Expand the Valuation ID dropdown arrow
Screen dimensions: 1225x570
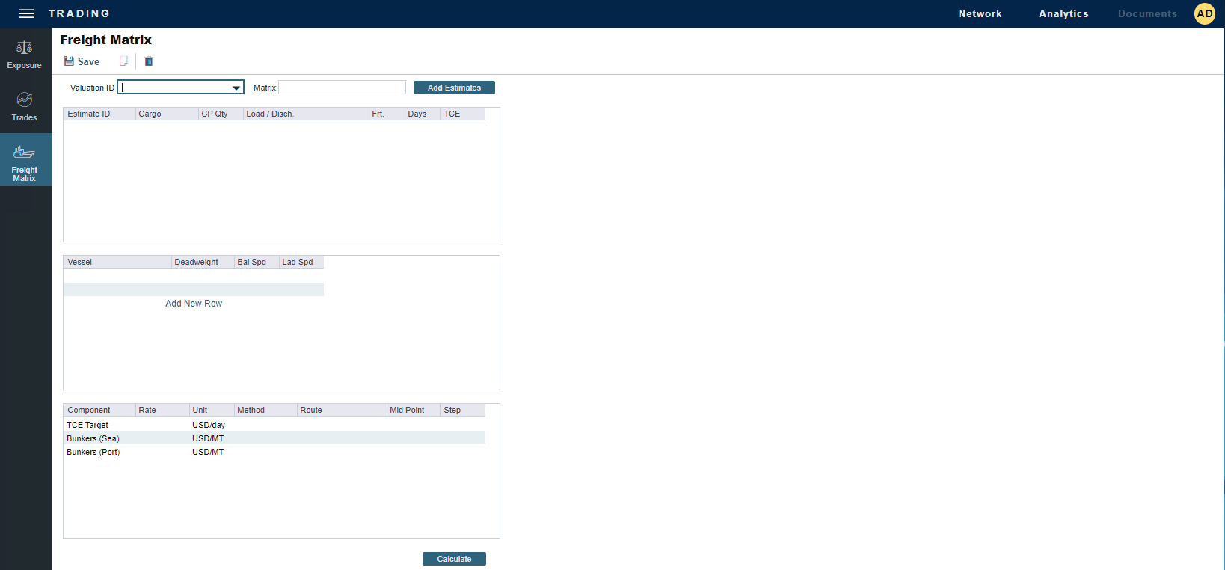point(236,88)
